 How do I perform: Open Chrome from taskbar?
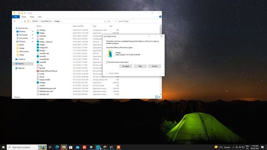coord(105,147)
